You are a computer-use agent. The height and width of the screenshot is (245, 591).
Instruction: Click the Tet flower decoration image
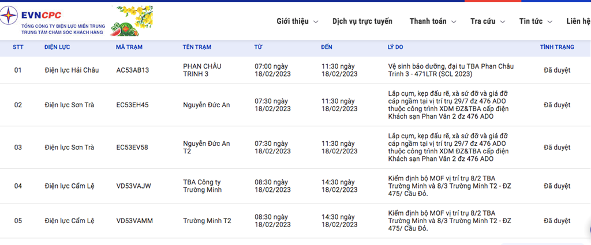point(131,21)
